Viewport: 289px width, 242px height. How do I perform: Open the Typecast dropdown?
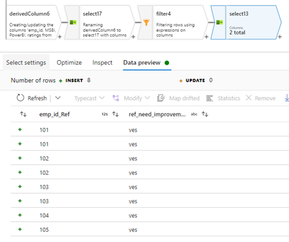pos(90,98)
